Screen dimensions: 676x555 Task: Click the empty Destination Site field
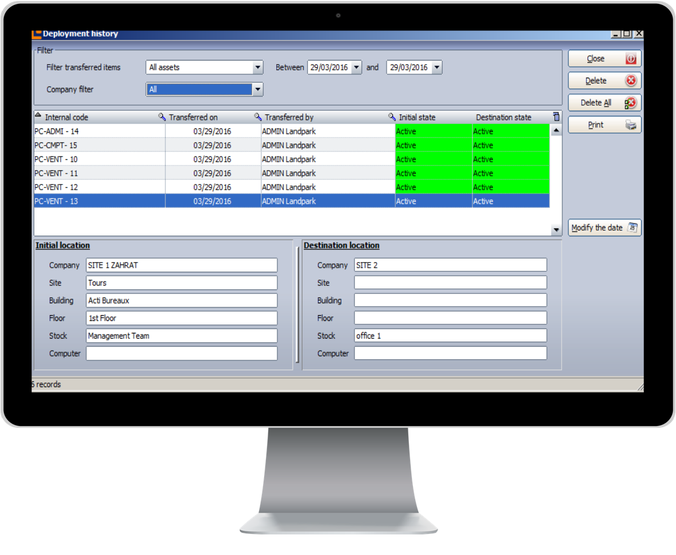451,283
